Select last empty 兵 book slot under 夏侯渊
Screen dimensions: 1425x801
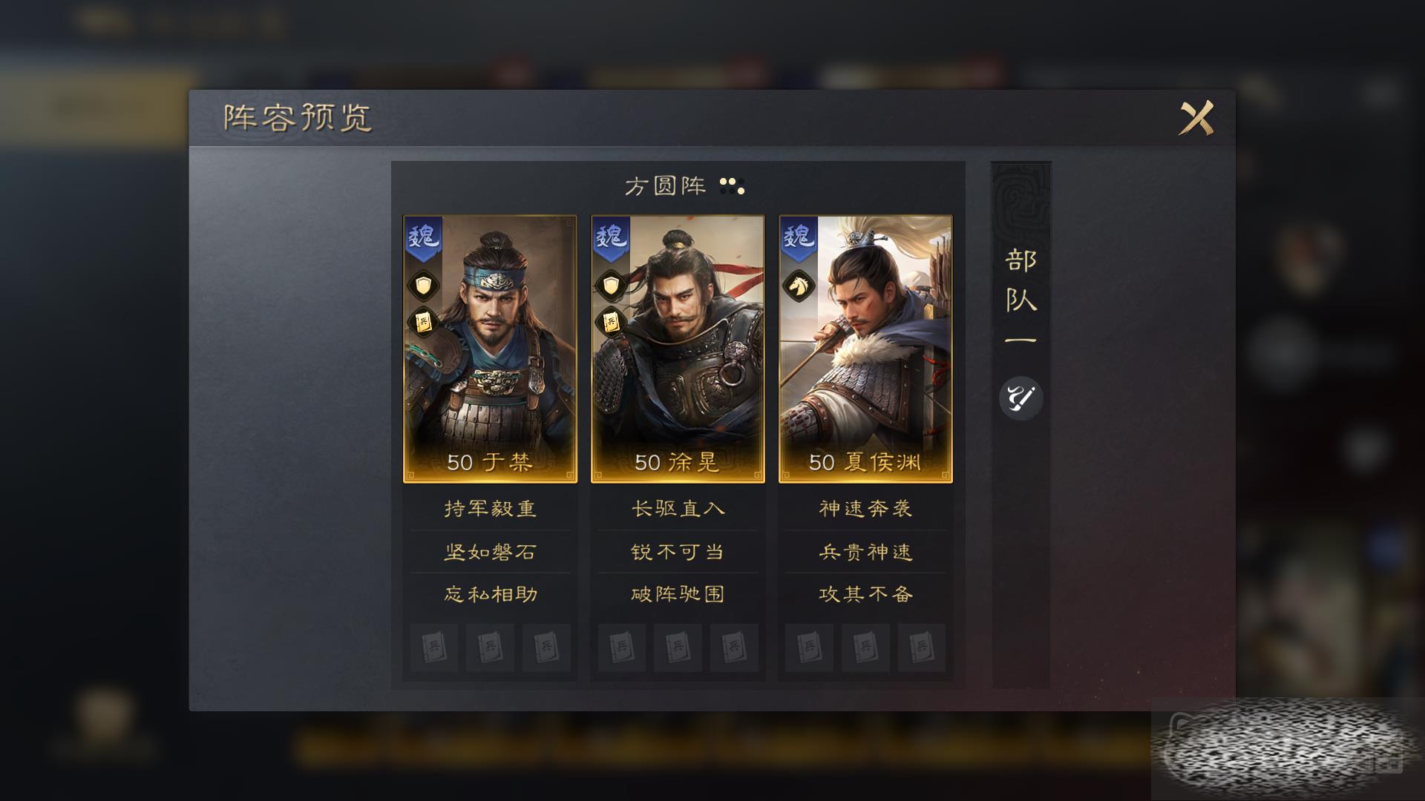[922, 647]
